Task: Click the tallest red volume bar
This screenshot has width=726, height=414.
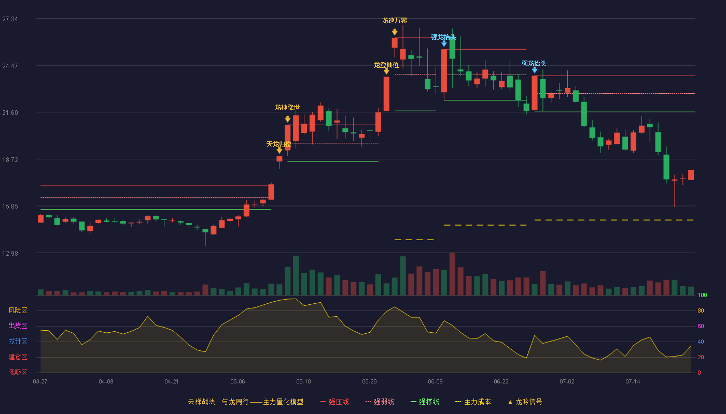Action: click(452, 274)
